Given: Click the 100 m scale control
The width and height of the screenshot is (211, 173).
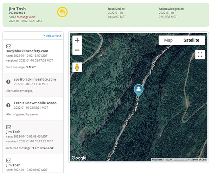Looking at the screenshot, I should (x=177, y=160).
